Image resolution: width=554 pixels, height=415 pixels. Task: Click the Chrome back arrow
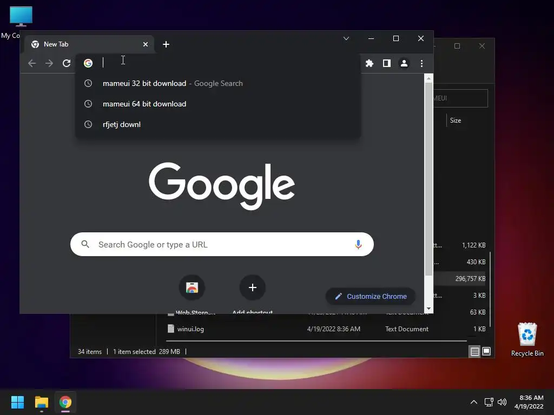(32, 63)
